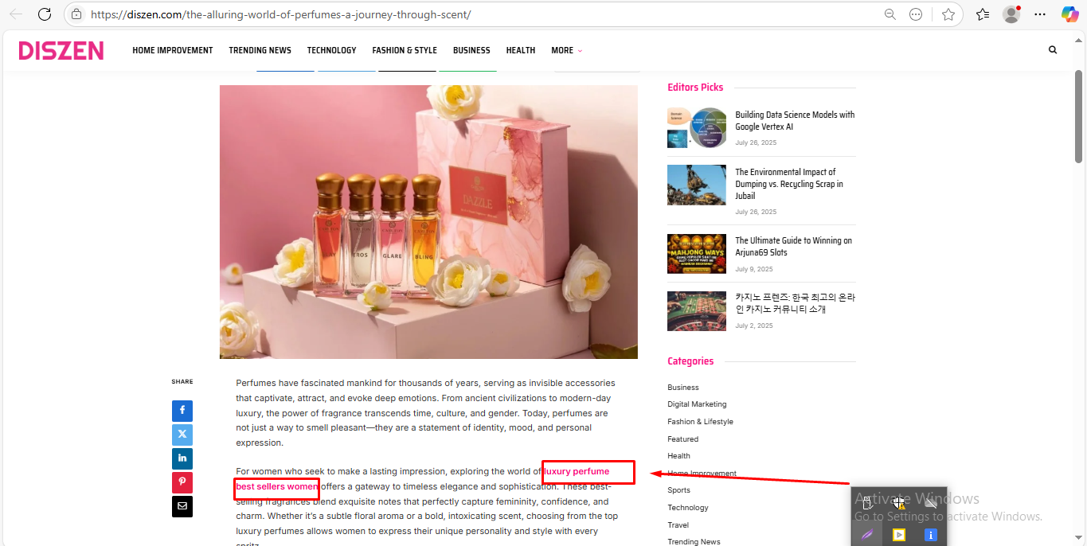This screenshot has height=546, width=1087.
Task: Open the Health category in sidebar
Action: click(x=678, y=456)
